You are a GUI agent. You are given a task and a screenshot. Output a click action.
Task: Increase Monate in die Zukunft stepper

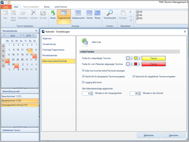click(x=139, y=93)
